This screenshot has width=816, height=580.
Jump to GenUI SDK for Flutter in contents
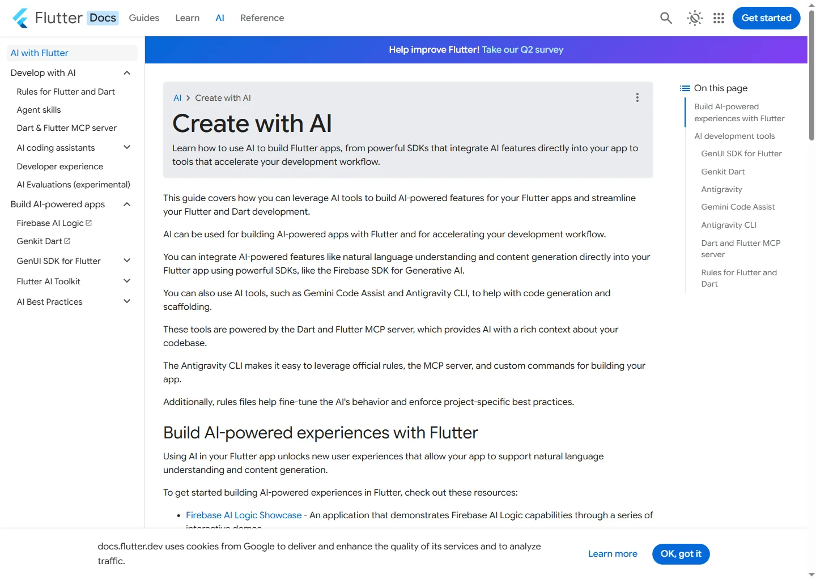click(741, 153)
